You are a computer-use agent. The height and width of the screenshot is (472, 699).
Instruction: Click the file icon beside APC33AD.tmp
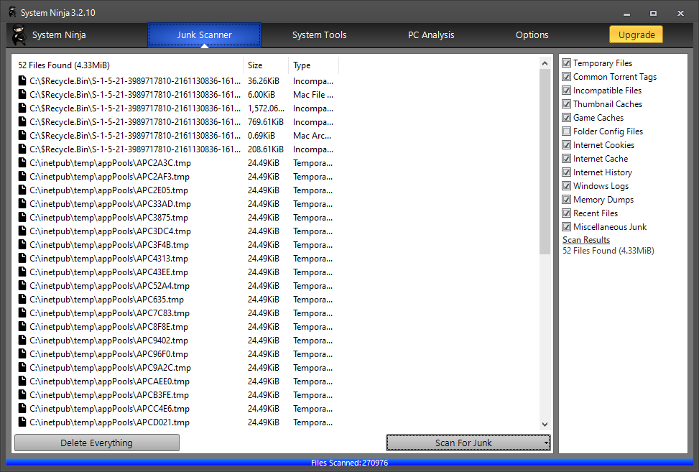tap(22, 204)
